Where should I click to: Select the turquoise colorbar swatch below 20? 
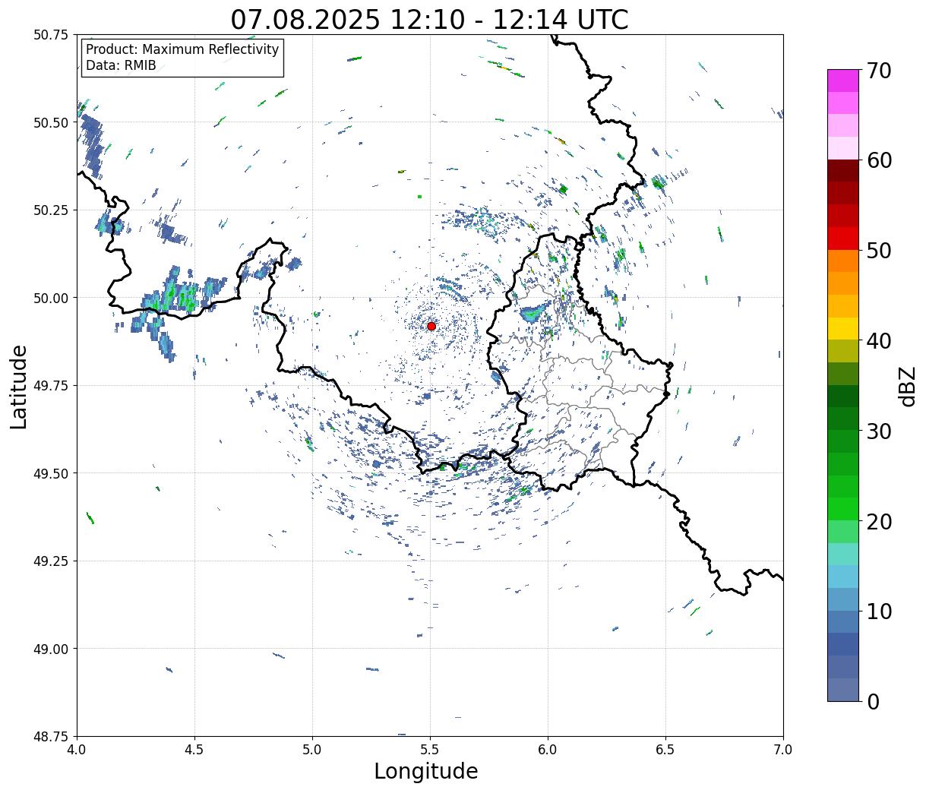click(843, 554)
